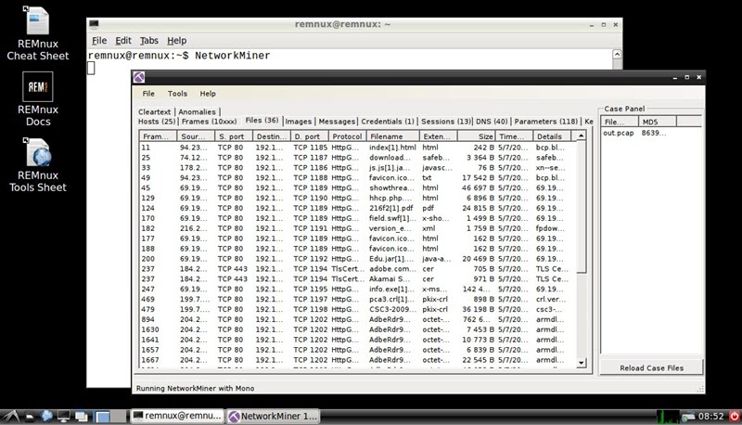Open the REMnux Cheat Sheet desktop icon
Image resolution: width=742 pixels, height=425 pixels.
(37, 33)
